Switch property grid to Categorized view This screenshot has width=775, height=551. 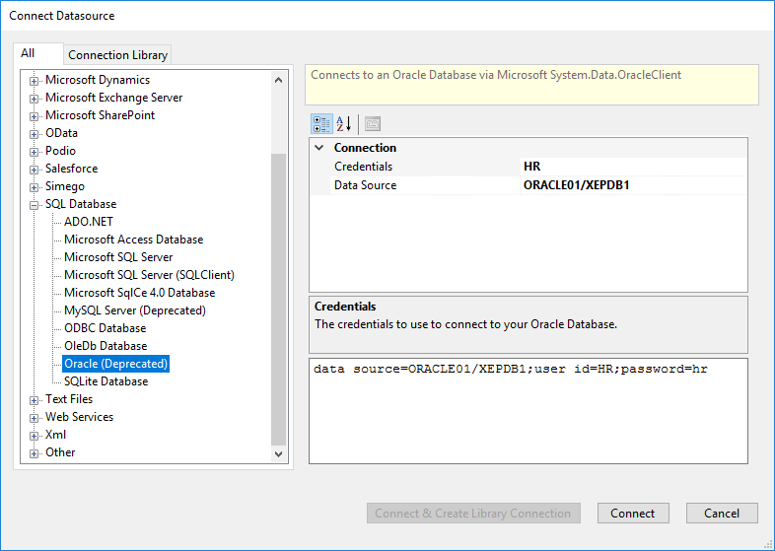pyautogui.click(x=321, y=124)
